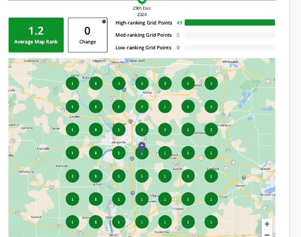Click the Edgerton label on the map
Screen dimensions: 301x237
pos(99,61)
